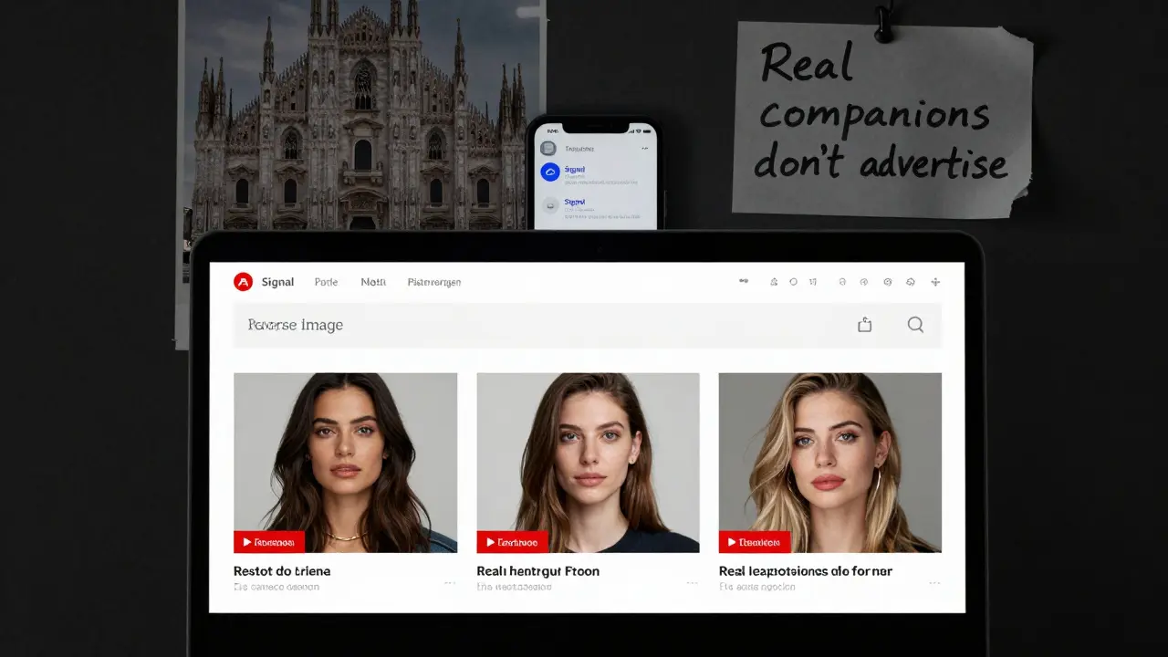The image size is (1168, 657).
Task: Click the link icon at the far left toolbar
Action: 743,282
